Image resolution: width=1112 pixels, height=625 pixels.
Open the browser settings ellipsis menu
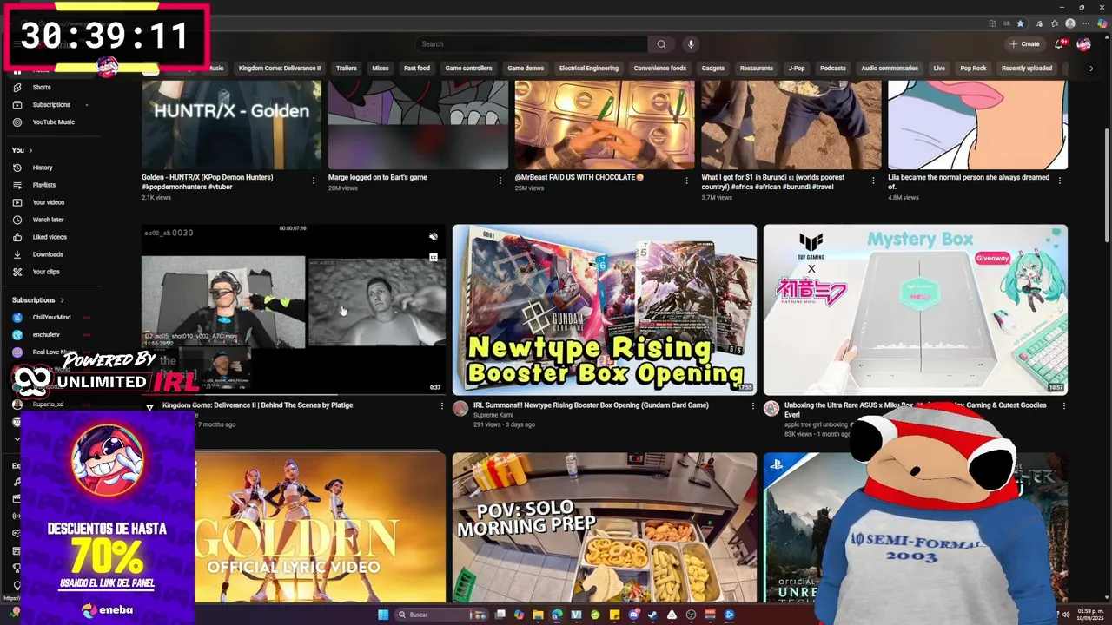(1086, 23)
